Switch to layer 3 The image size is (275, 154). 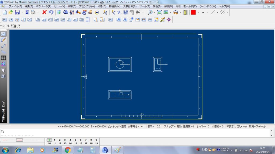pos(65,140)
